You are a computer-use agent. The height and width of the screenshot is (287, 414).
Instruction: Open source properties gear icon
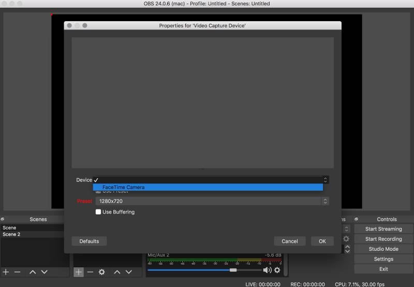101,271
